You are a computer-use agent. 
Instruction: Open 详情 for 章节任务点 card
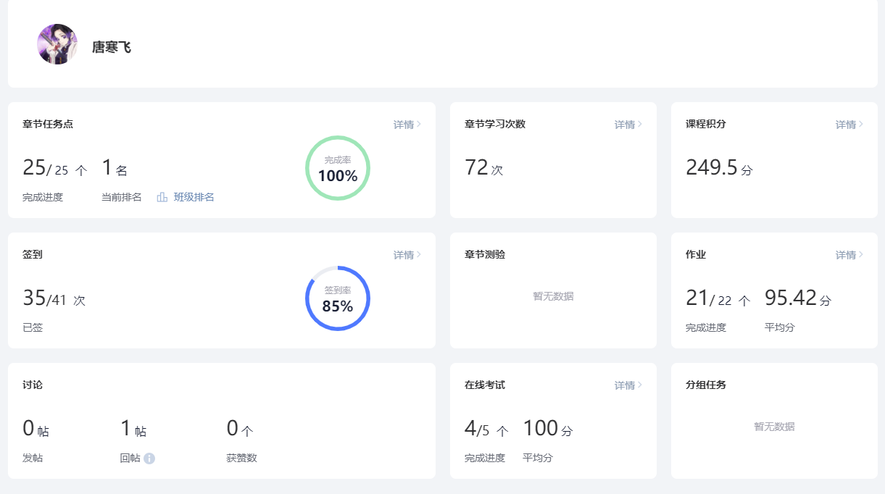pos(407,125)
